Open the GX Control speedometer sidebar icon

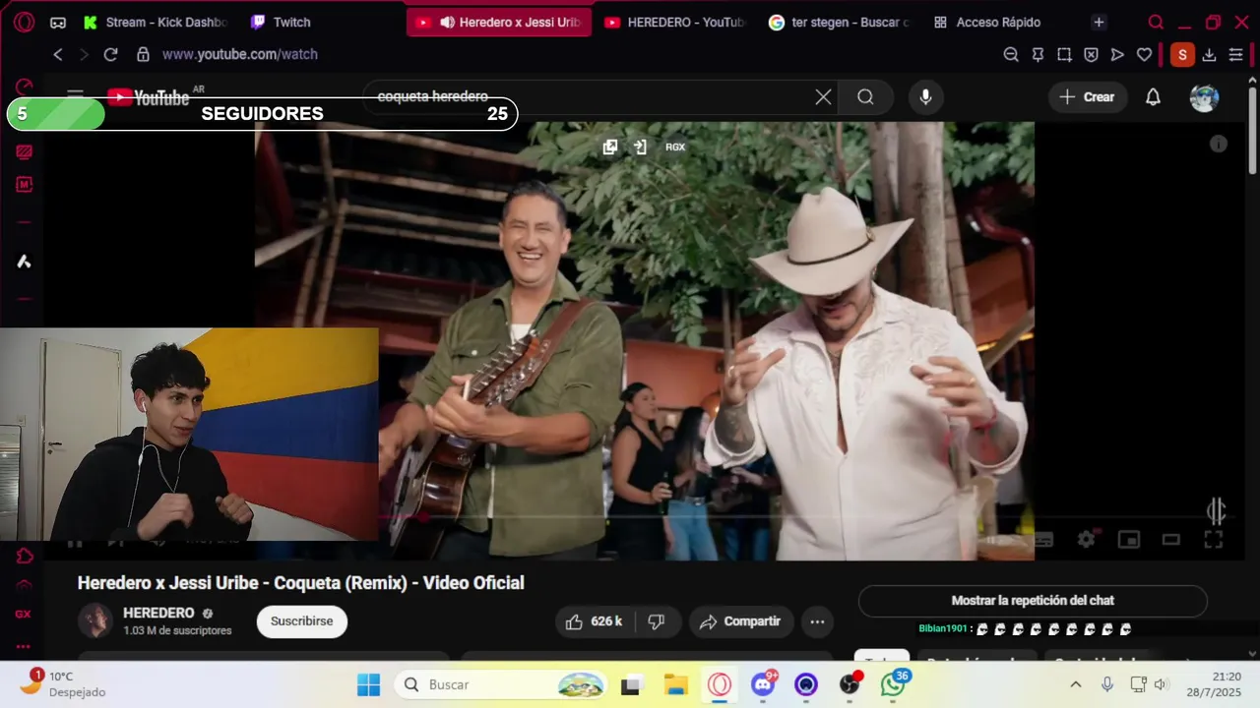click(x=24, y=88)
